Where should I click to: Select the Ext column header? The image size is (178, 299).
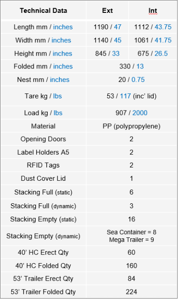pyautogui.click(x=107, y=11)
